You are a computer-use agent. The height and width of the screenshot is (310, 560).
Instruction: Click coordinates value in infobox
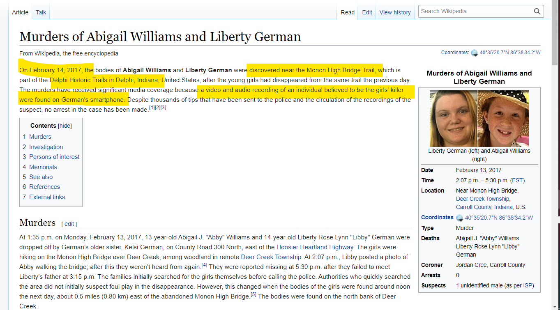499,218
